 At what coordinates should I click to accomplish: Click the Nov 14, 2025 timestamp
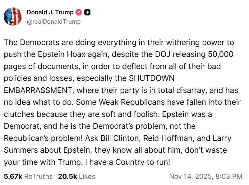(205, 176)
